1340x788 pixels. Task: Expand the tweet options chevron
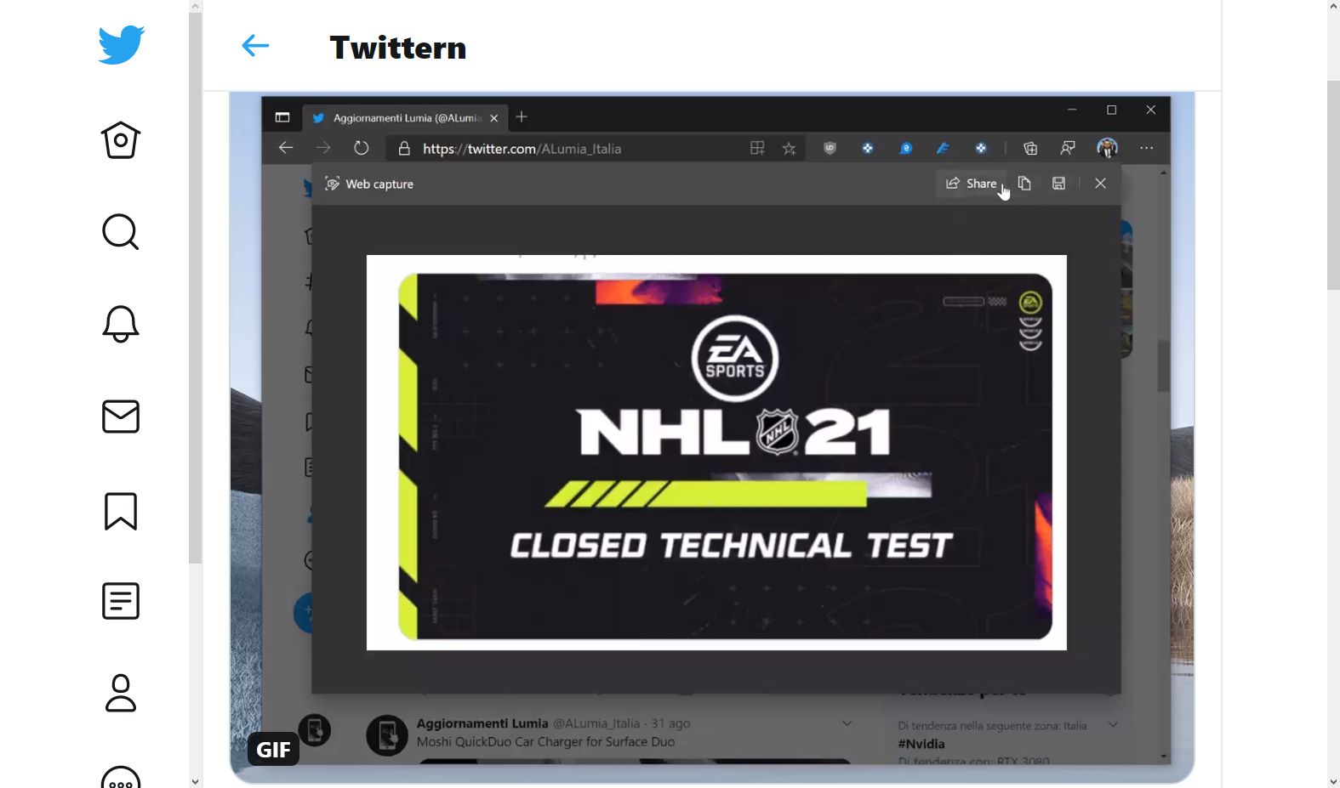point(847,723)
